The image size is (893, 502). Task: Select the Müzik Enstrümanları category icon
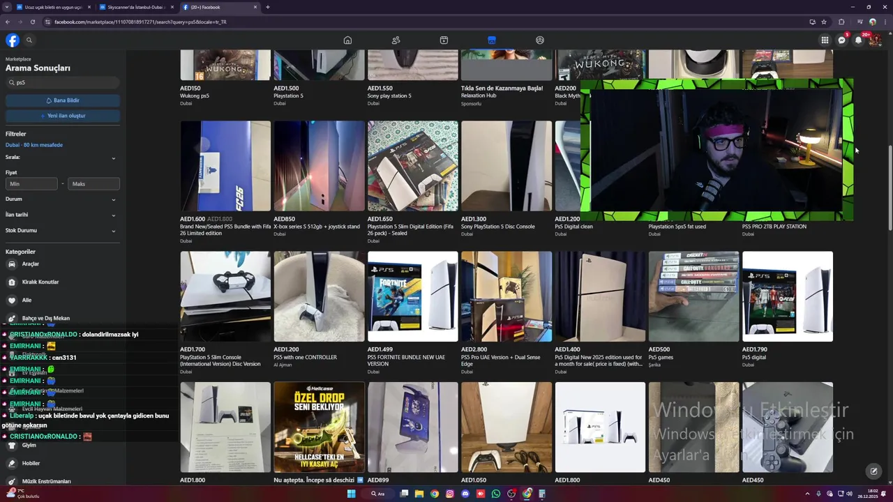coord(12,481)
